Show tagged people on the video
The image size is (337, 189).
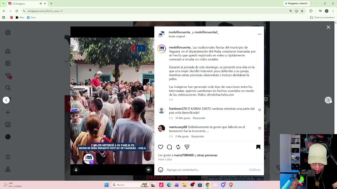click(76, 170)
